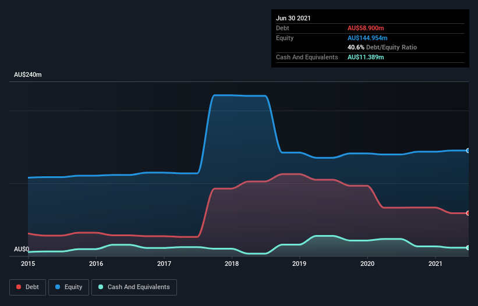Click the red Debt endpoint marker
This screenshot has width=478, height=306.
[x=468, y=213]
